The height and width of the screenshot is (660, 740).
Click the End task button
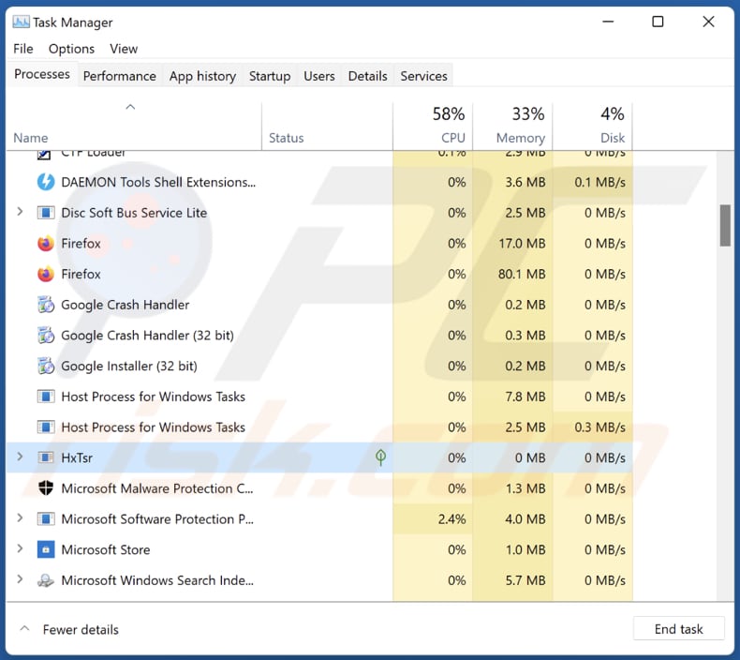tap(678, 629)
